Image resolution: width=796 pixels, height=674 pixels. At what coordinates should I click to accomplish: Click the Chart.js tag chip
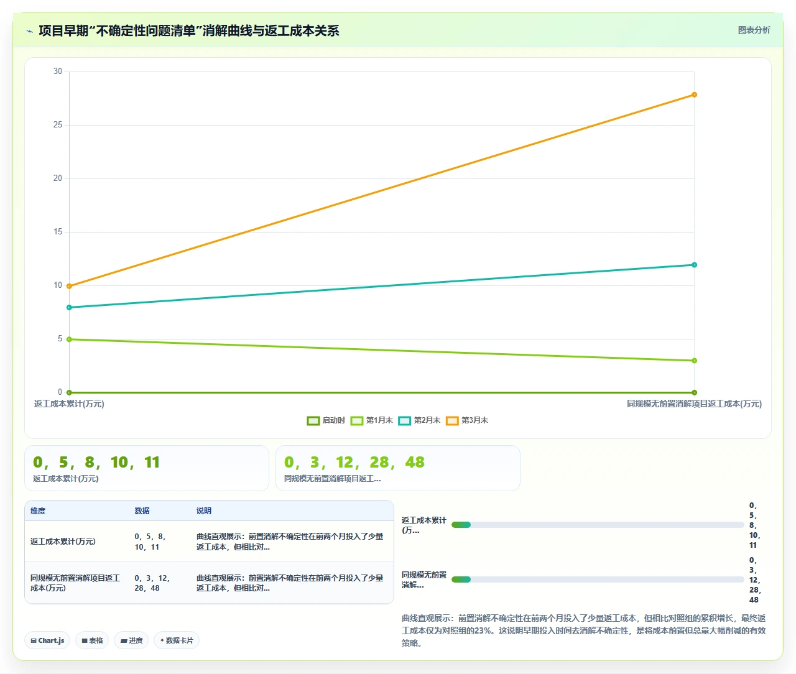(x=47, y=640)
